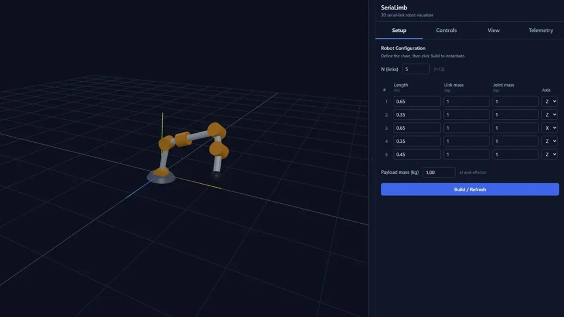
Task: Open the Controls tab
Action: pos(446,30)
